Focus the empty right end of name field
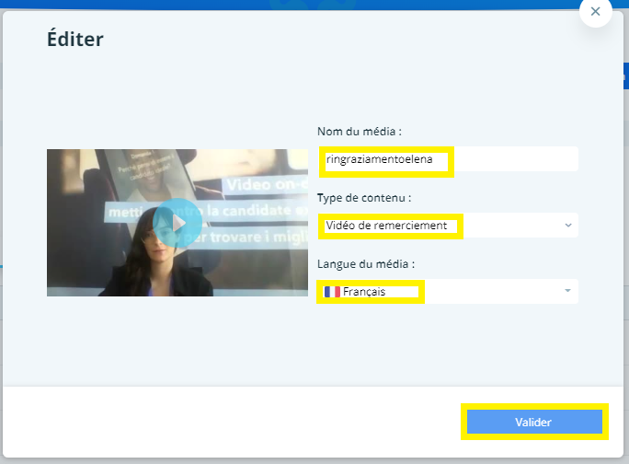 pos(515,160)
